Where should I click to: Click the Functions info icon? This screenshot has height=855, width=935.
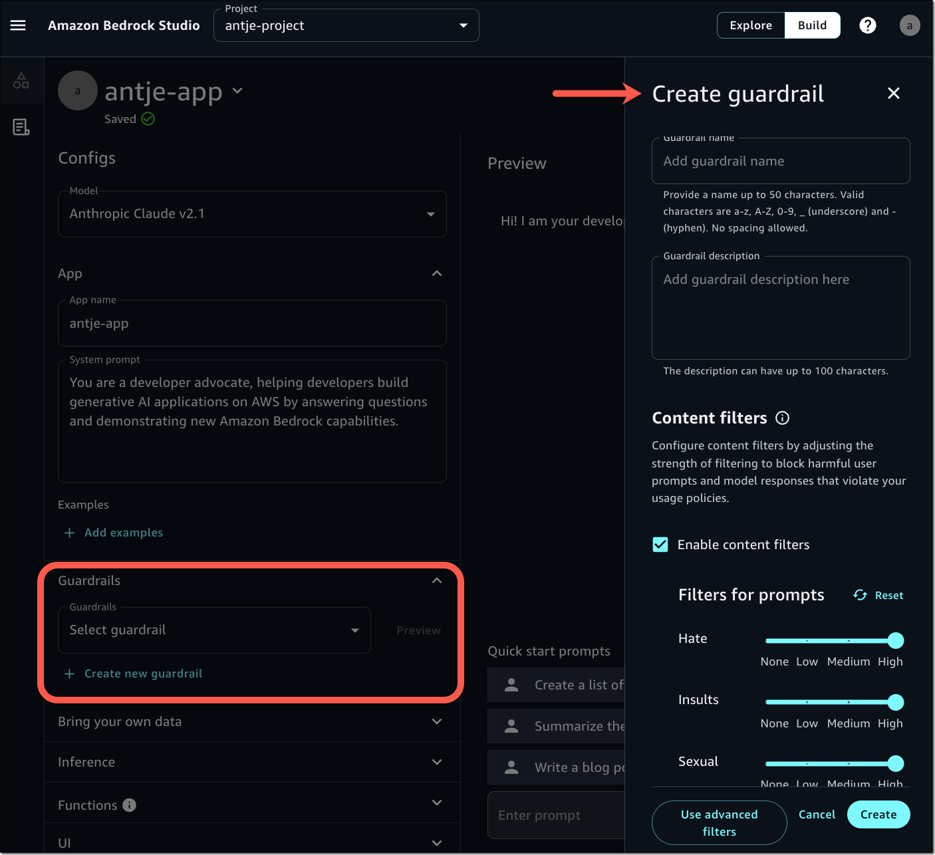pos(130,805)
